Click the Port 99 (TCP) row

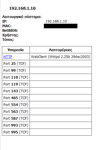pyautogui.click(x=47, y=71)
